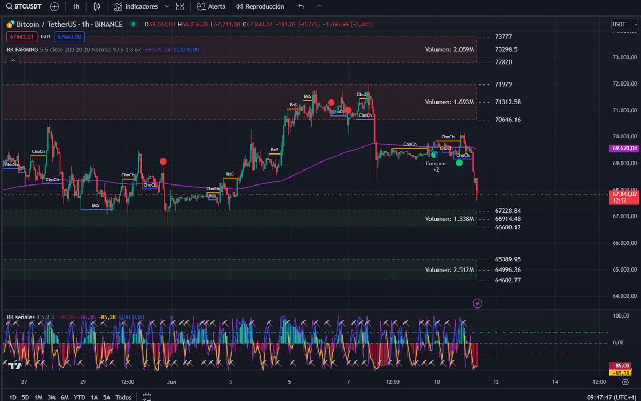Click the blue buy price 67843.02 button
Screen dimensions: 641x401
70,36
